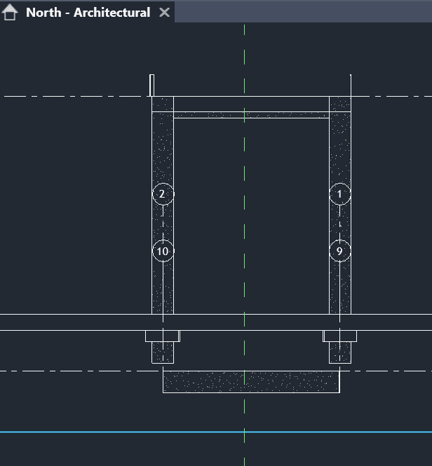The height and width of the screenshot is (466, 432).
Task: Select the green dashed vertical centerline
Action: (244, 161)
